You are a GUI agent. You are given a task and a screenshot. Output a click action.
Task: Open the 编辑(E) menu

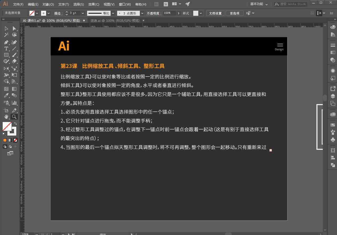tap(33, 4)
